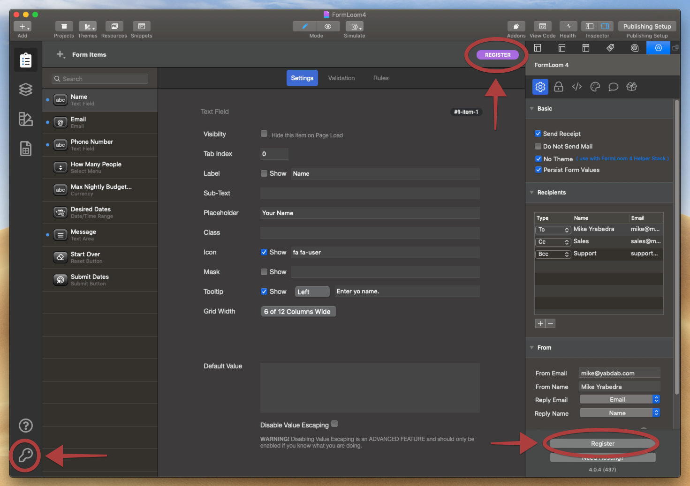Open the registration key icon
The image size is (690, 486).
coord(25,456)
